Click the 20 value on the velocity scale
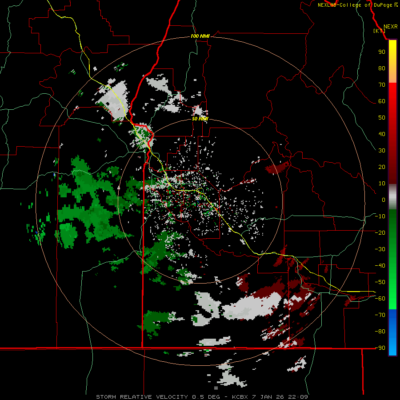 (382, 167)
